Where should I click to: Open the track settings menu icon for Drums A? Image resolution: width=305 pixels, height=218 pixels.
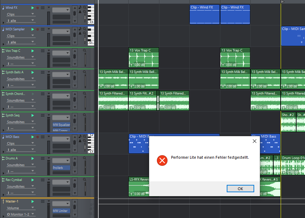coord(43,158)
